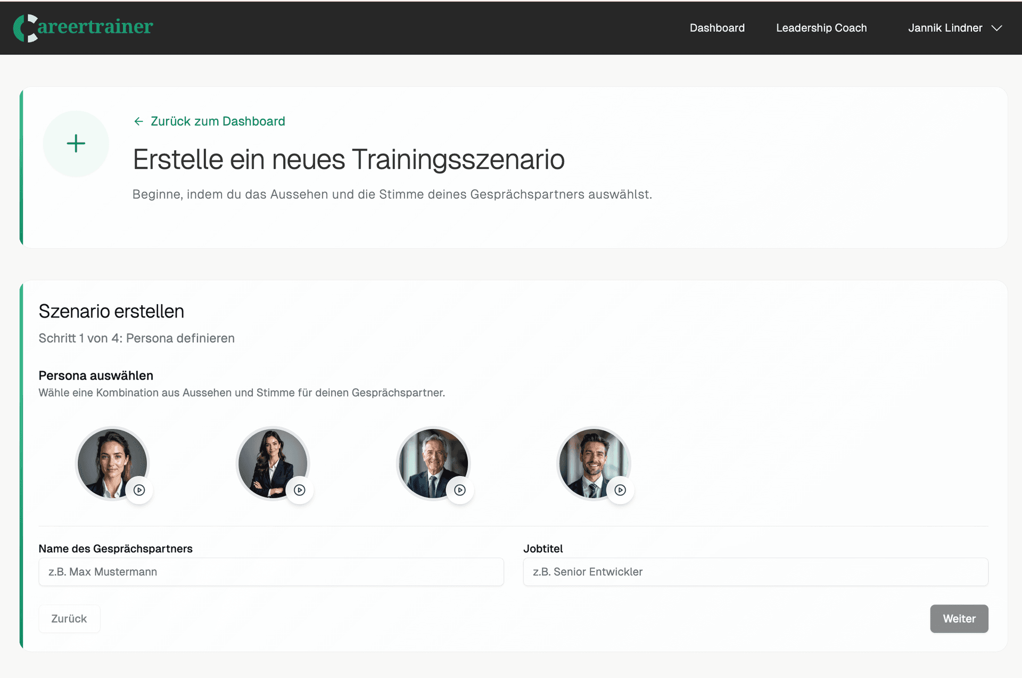Open Leadership Coach in top navigation
Screen dimensions: 1022x678
click(x=821, y=28)
